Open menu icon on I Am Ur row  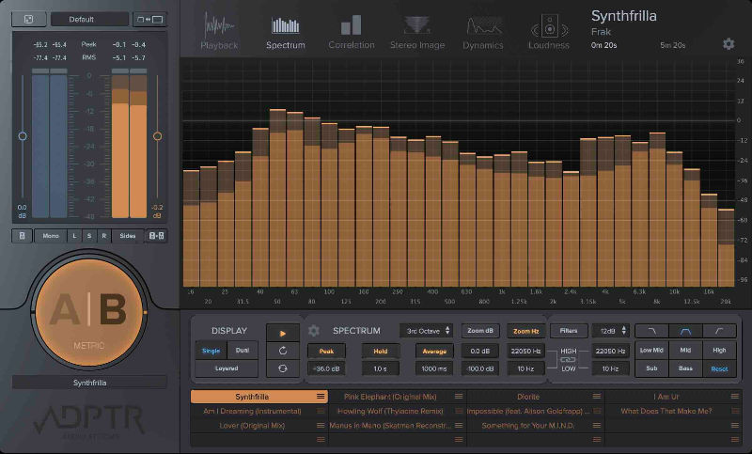pos(735,397)
